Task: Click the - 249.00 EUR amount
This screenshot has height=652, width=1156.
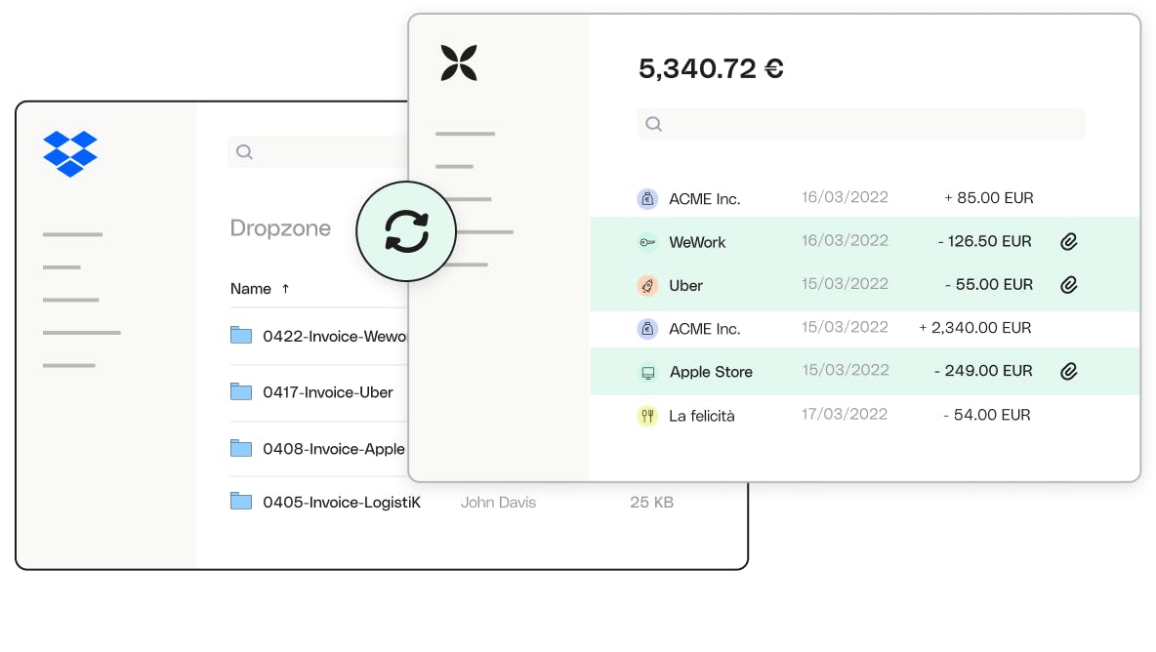Action: click(x=983, y=371)
